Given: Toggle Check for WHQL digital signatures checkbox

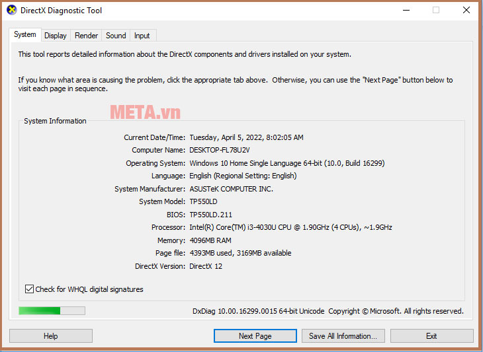Looking at the screenshot, I should point(29,289).
